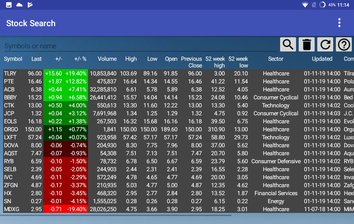Select the ZFGN symbol cell
Screen dimensions: 354x224
[11, 185]
